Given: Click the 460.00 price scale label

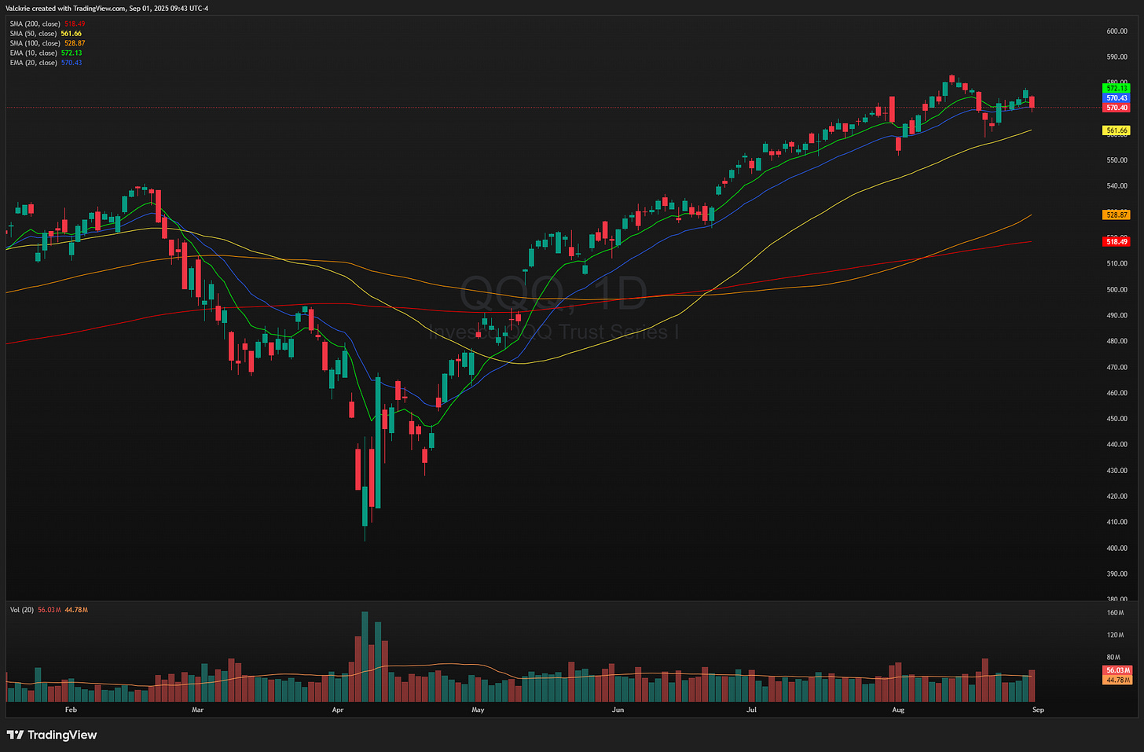Looking at the screenshot, I should point(1117,393).
